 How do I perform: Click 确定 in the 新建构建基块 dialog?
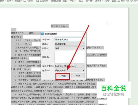point(63,76)
